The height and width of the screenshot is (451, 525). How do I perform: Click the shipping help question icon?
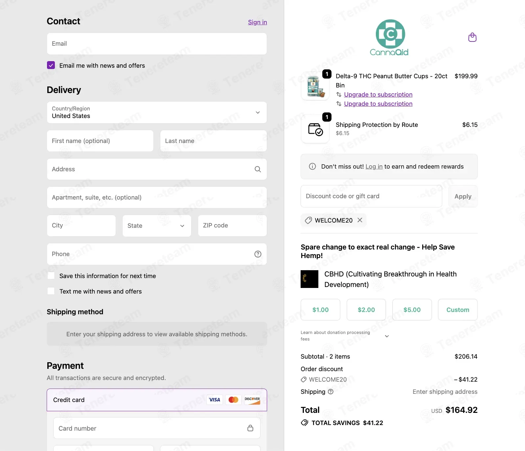click(331, 392)
